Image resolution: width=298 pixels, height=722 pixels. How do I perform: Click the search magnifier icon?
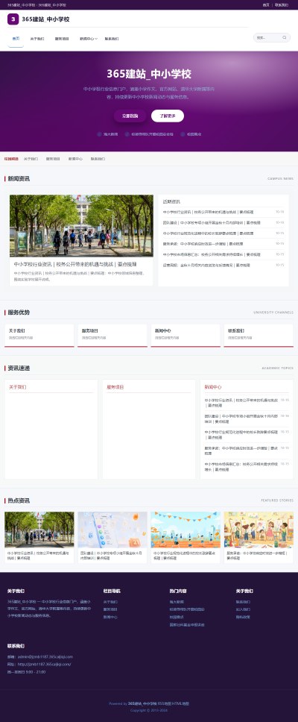284,38
